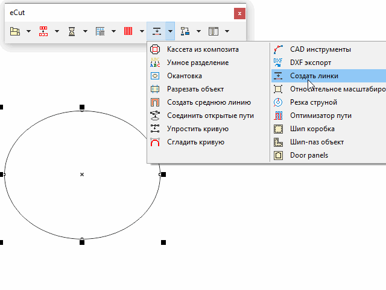386x290 pixels.
Task: Click the panel-layout toolbar icon
Action: (214, 31)
